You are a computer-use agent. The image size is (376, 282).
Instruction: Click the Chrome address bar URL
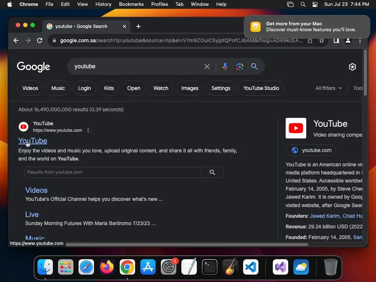[181, 40]
